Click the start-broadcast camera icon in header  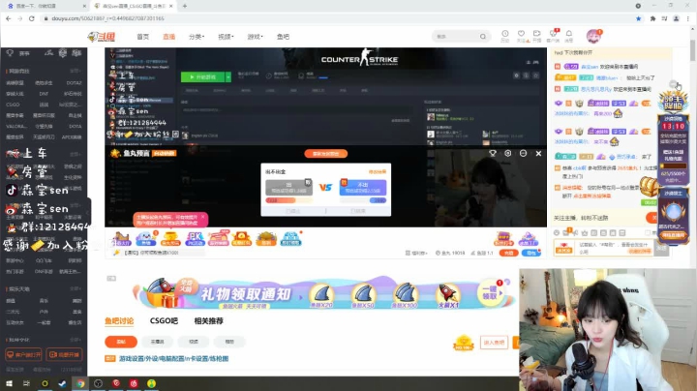537,36
